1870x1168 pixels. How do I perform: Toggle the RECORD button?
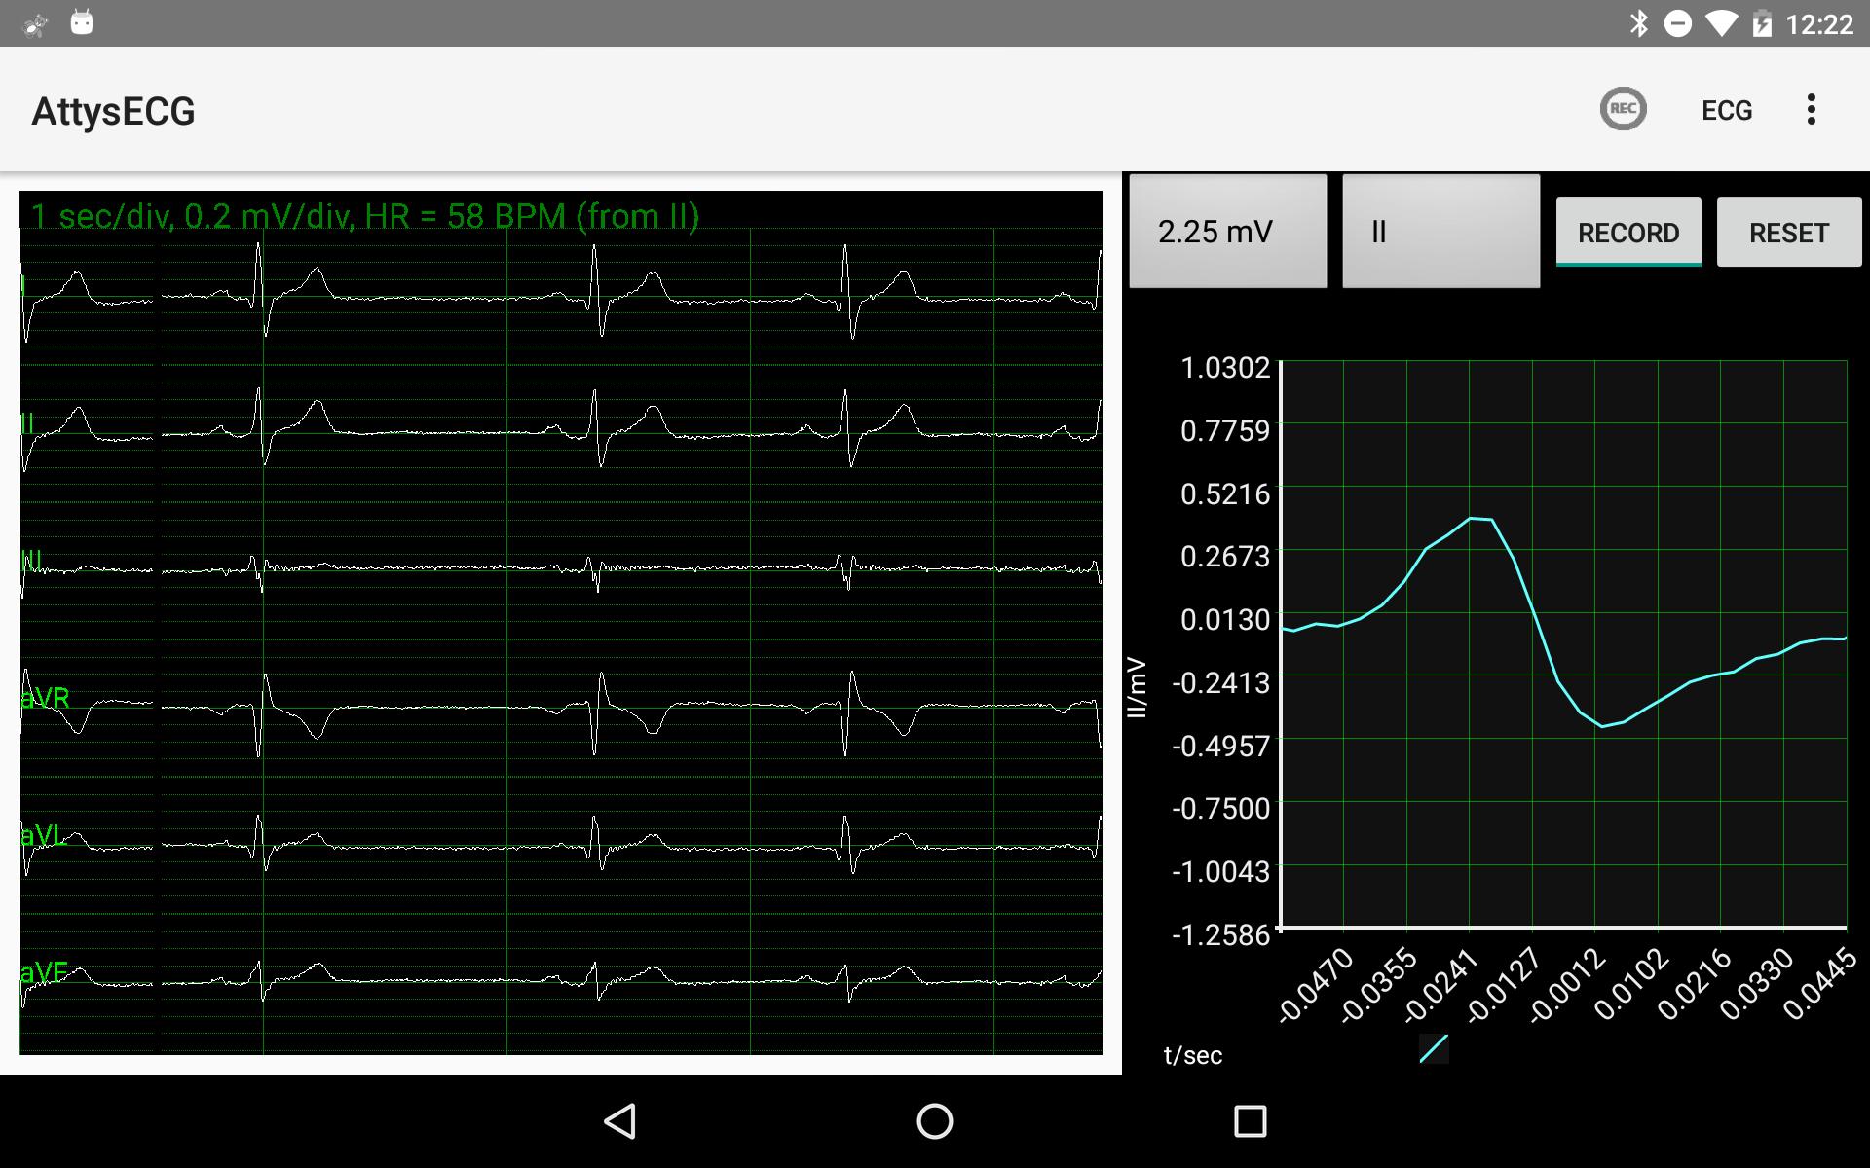[x=1628, y=233]
